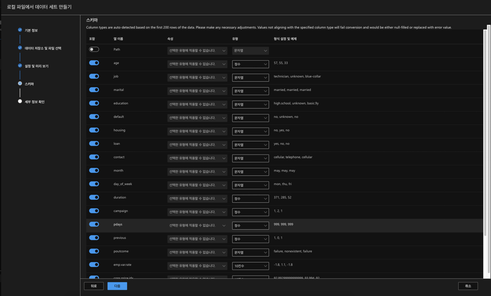Toggle the day_of_week column switch
The height and width of the screenshot is (296, 491).
tap(94, 184)
